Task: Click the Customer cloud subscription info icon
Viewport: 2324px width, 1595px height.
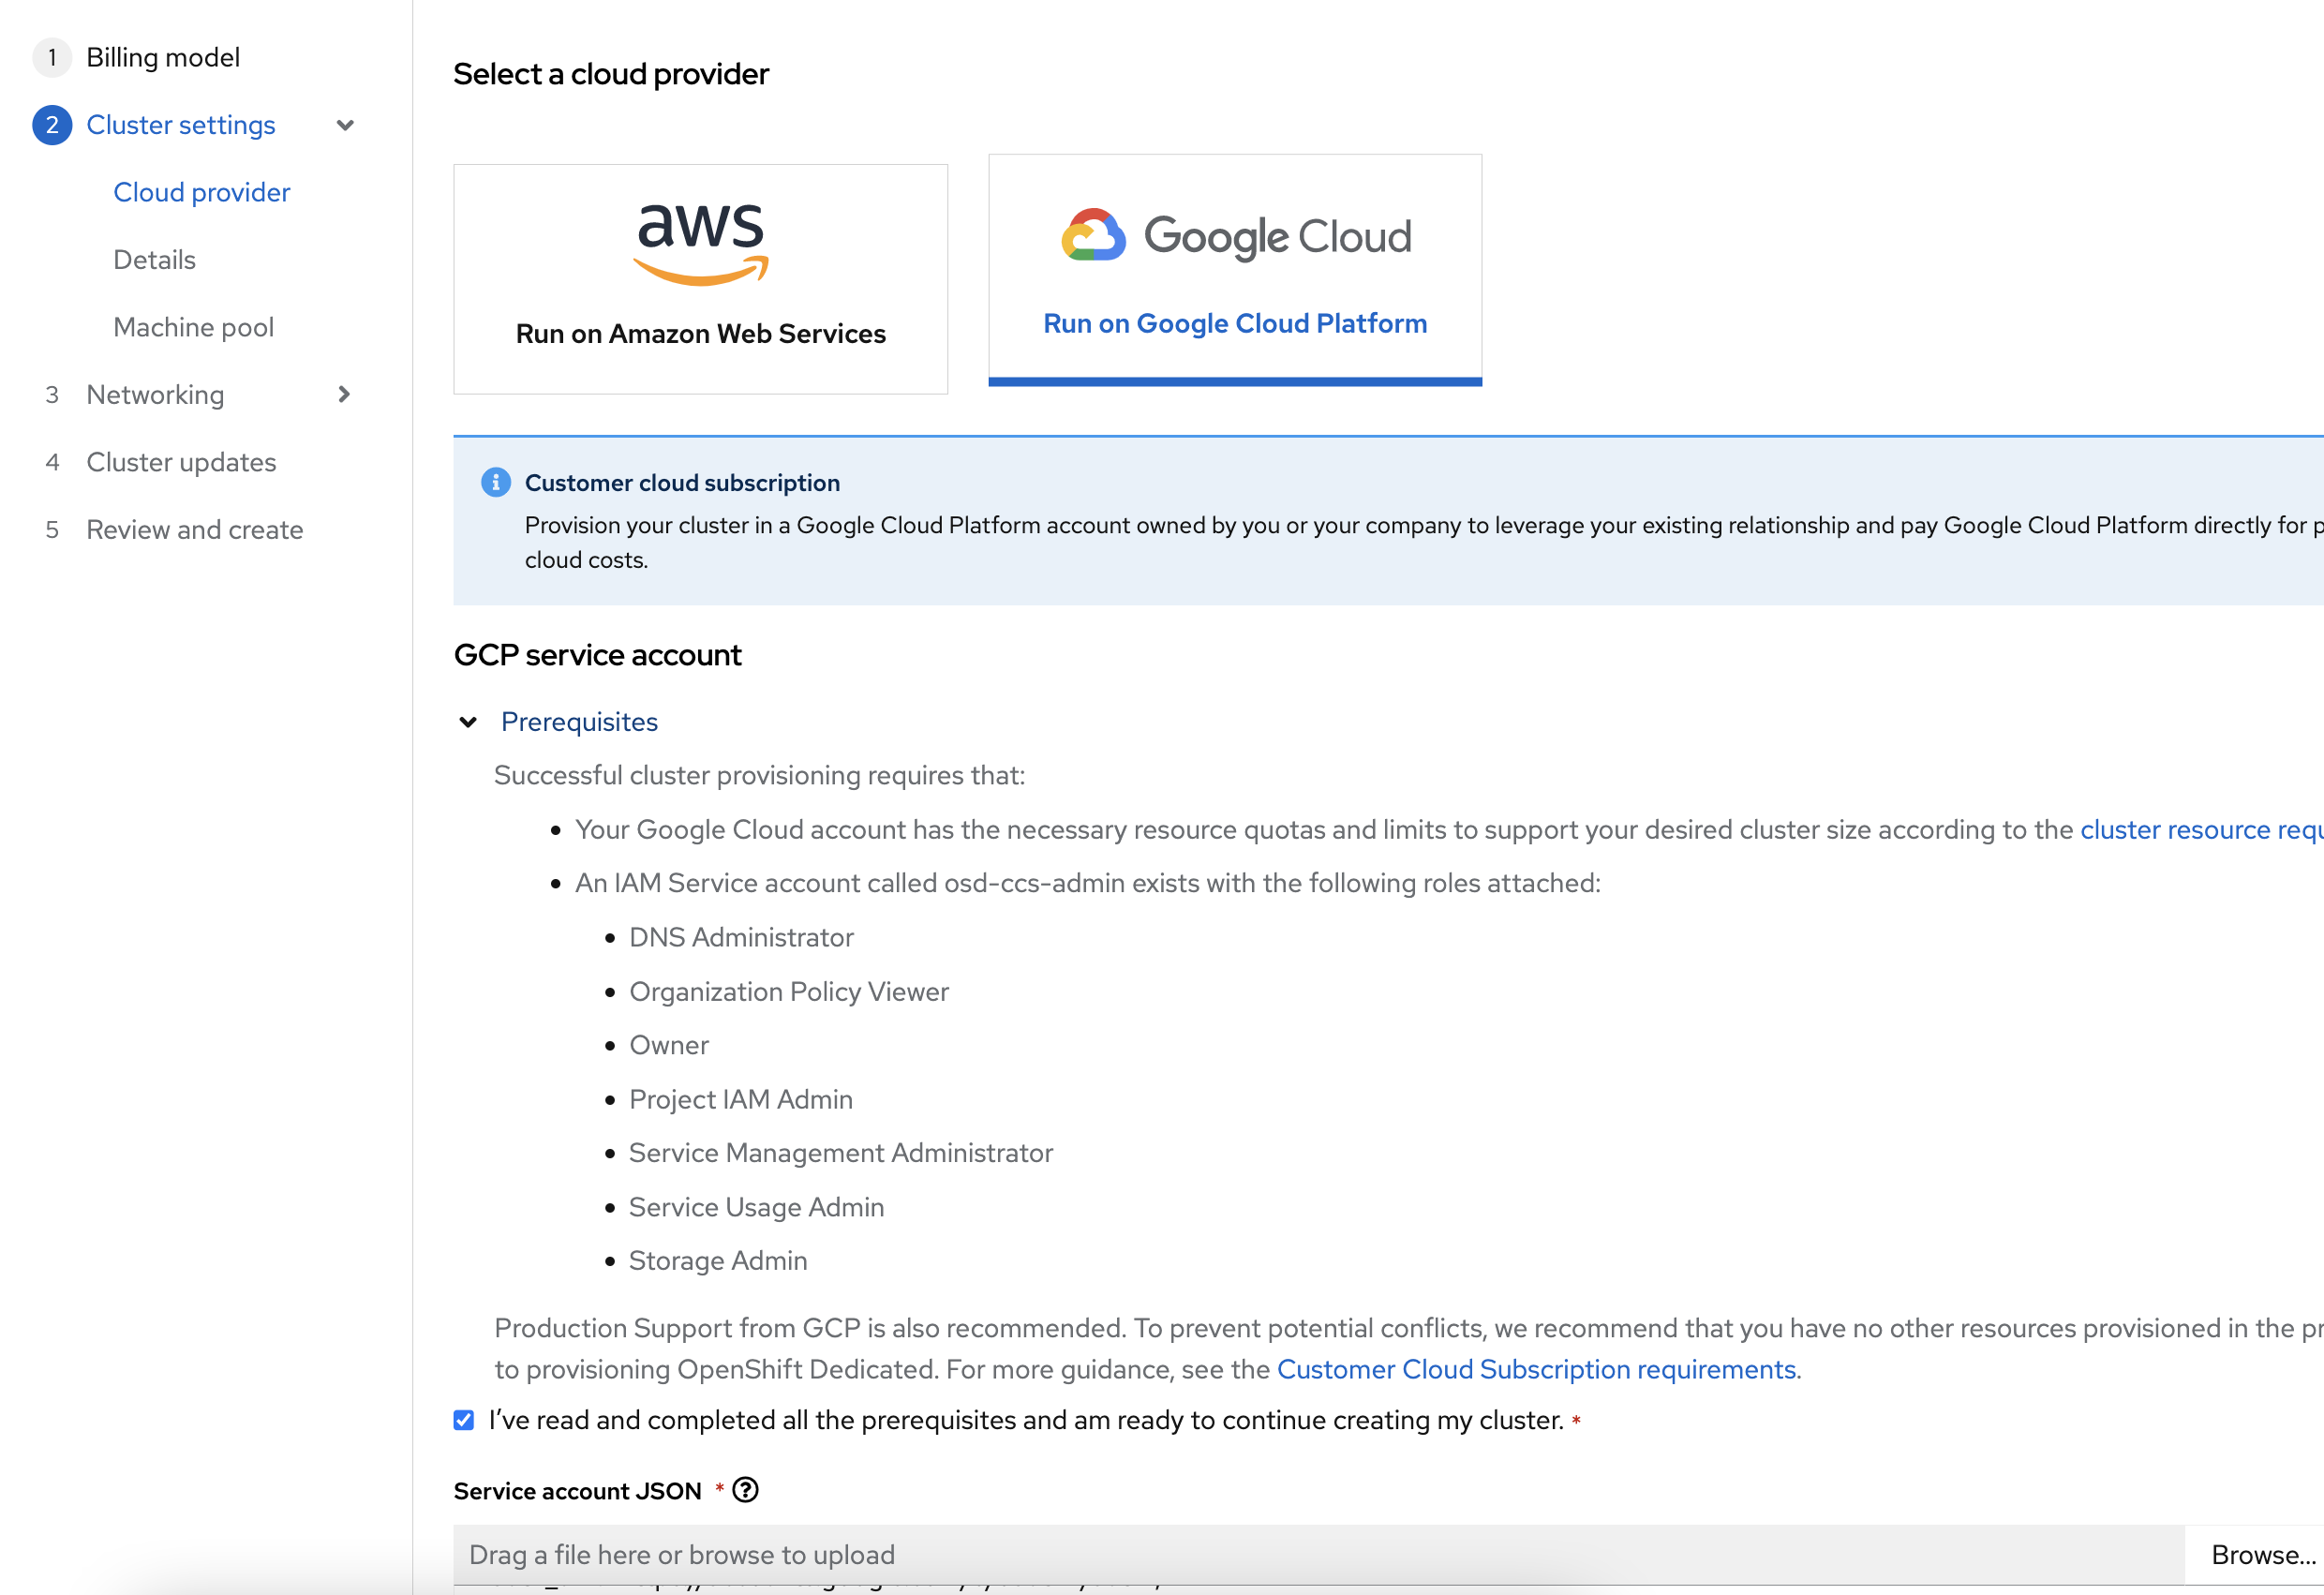Action: [x=496, y=483]
